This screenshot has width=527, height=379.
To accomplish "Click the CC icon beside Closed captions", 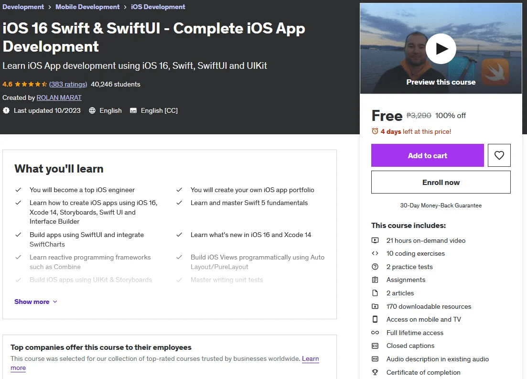I will click(x=375, y=346).
